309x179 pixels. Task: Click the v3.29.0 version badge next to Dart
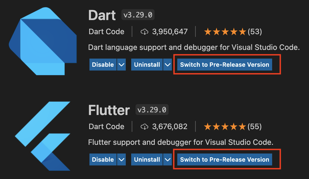click(138, 15)
